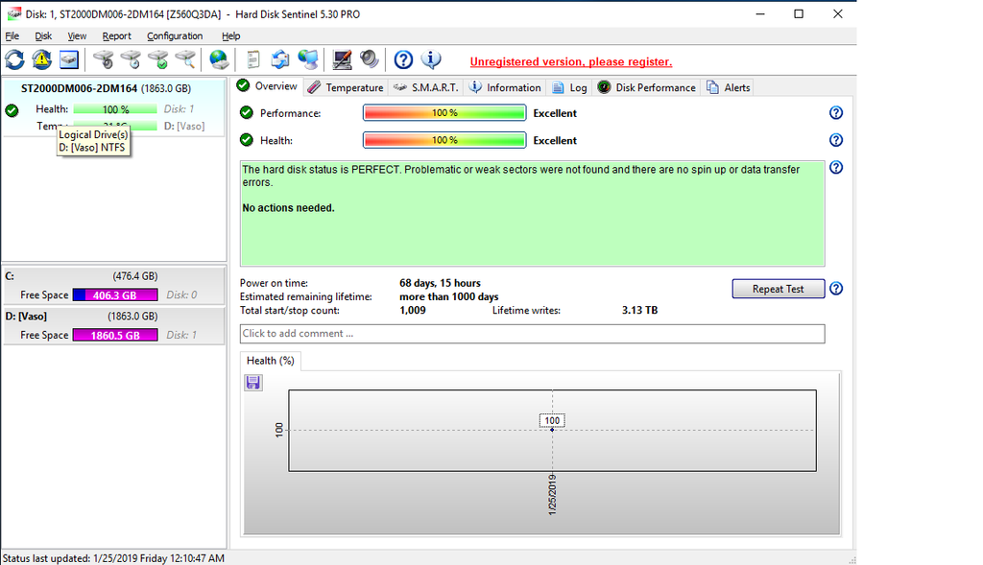Image resolution: width=983 pixels, height=565 pixels.
Task: Click the No actions needed text
Action: [288, 208]
